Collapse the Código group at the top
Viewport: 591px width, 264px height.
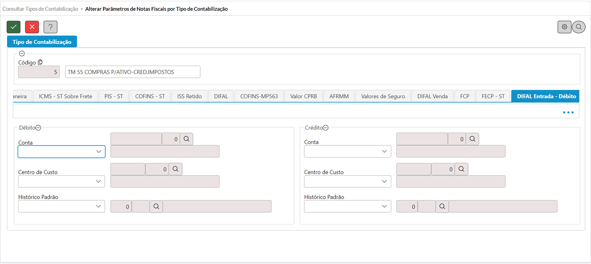(x=22, y=53)
